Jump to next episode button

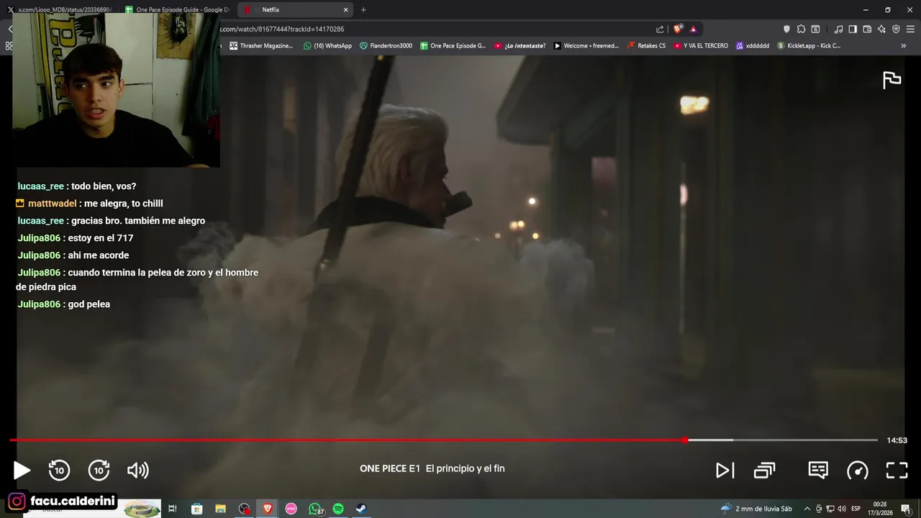click(x=725, y=471)
